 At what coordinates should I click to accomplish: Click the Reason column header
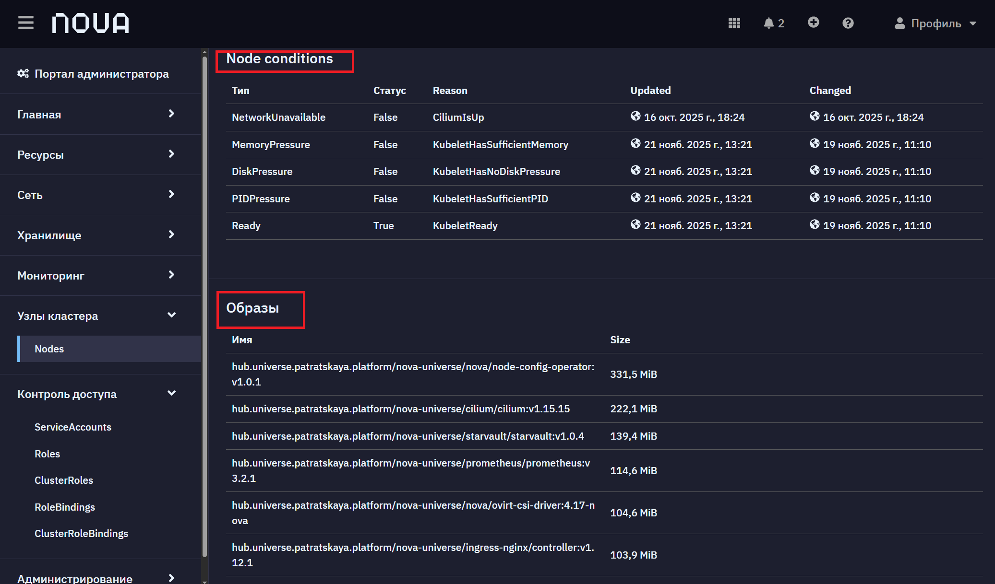pos(450,90)
